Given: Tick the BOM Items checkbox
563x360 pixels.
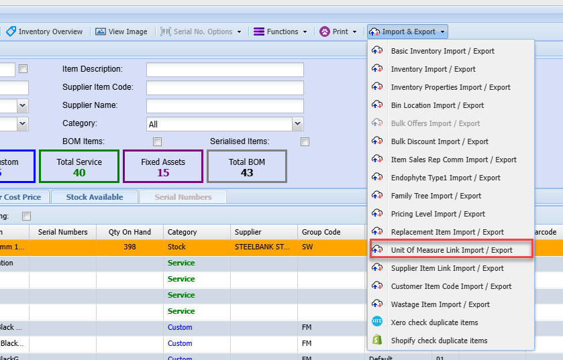Looking at the screenshot, I should tap(158, 141).
